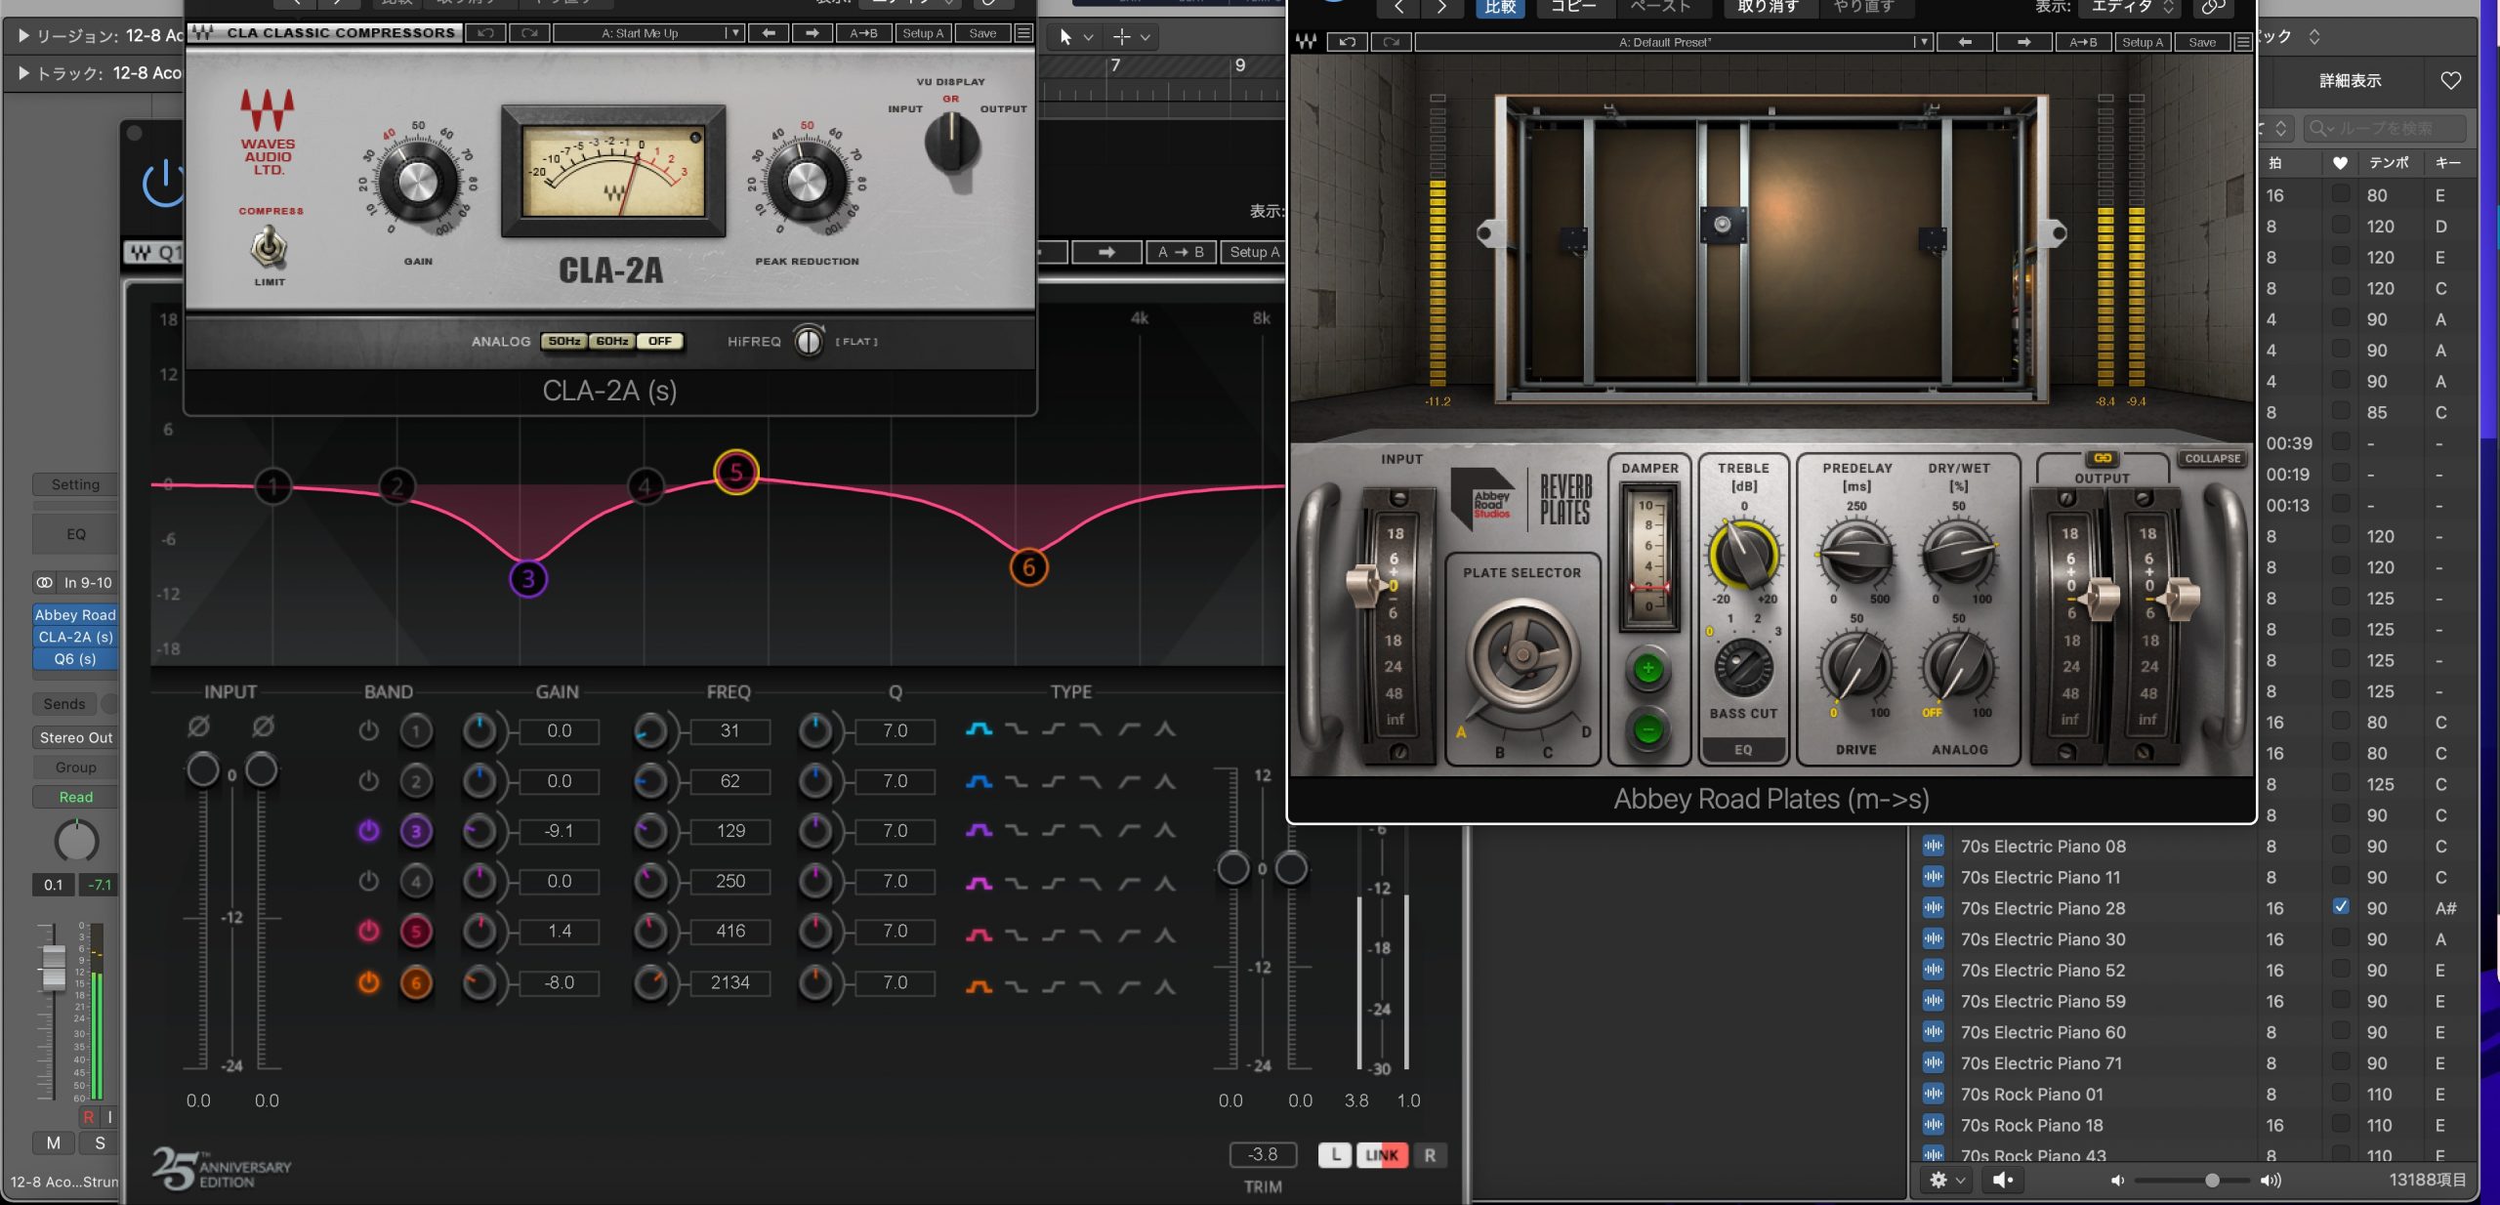Viewport: 2500px width, 1205px height.
Task: Click the link icon in Abbey Road Plates header
Action: point(2213,8)
